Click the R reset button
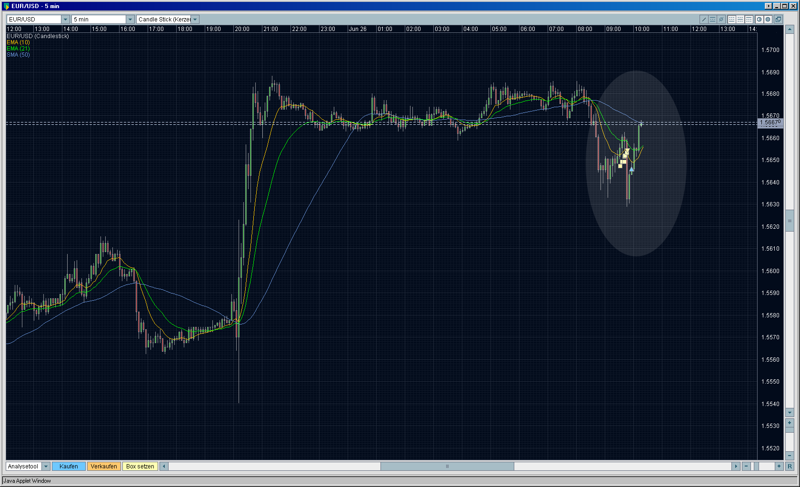 [790, 467]
